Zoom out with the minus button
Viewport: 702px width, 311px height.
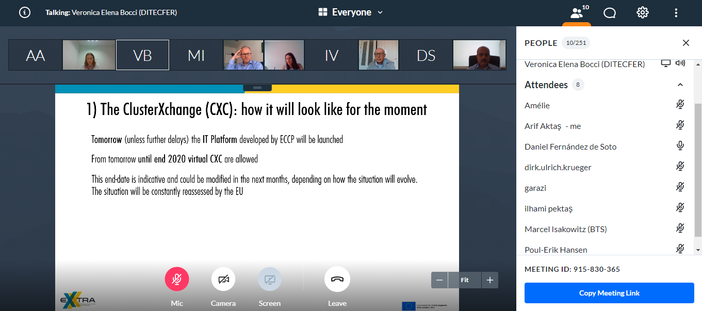click(x=439, y=280)
